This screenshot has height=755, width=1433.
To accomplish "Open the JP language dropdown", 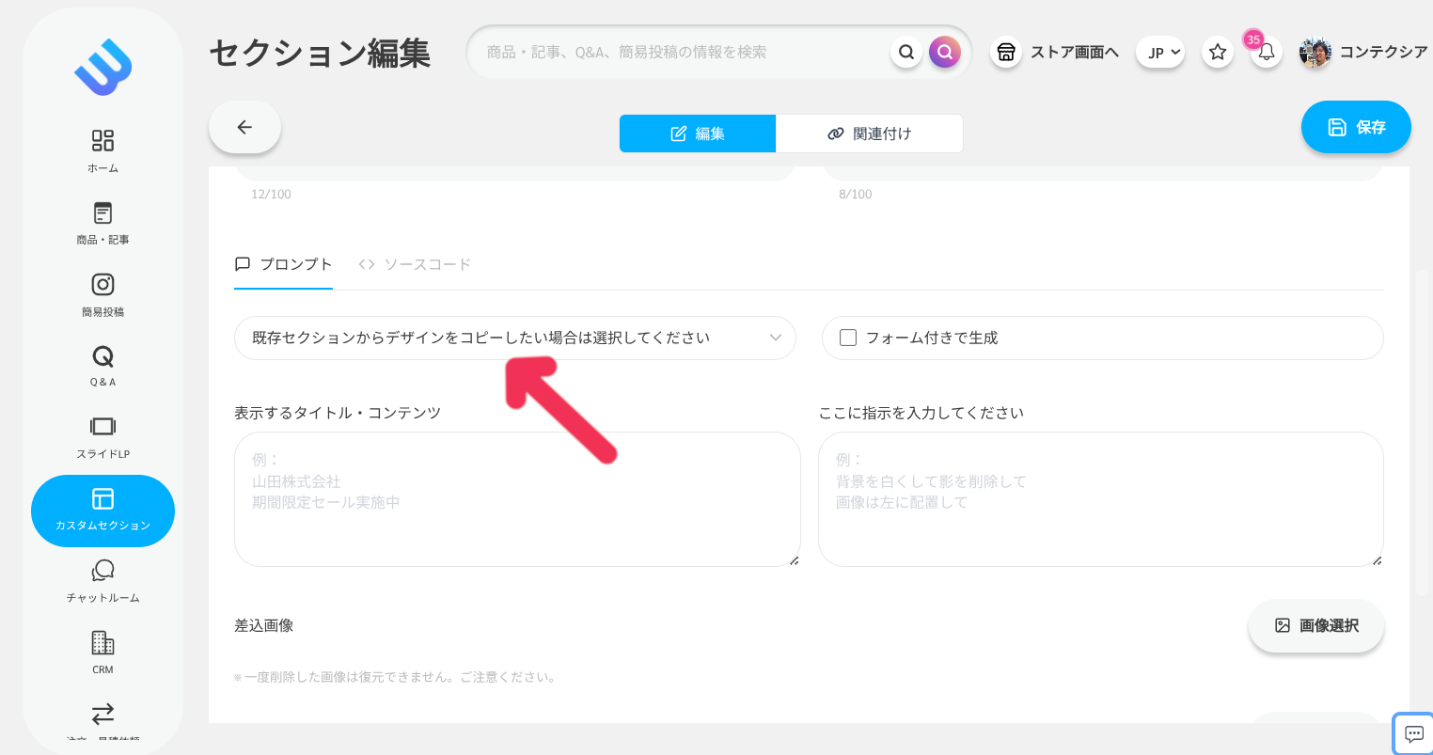I will tap(1159, 52).
